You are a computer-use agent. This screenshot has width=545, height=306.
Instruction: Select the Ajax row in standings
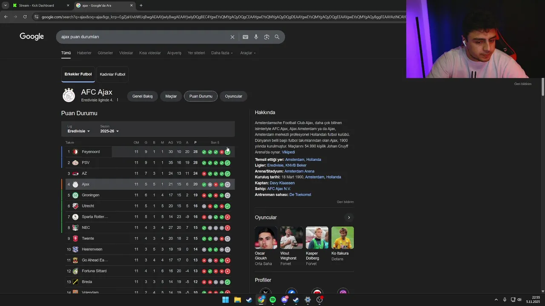coord(148,184)
